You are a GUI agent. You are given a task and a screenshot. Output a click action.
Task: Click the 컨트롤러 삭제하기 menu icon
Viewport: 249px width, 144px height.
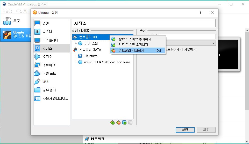[113, 50]
